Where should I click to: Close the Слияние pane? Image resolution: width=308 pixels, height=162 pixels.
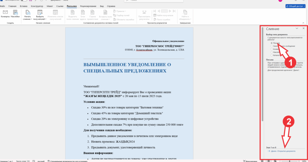303,29
